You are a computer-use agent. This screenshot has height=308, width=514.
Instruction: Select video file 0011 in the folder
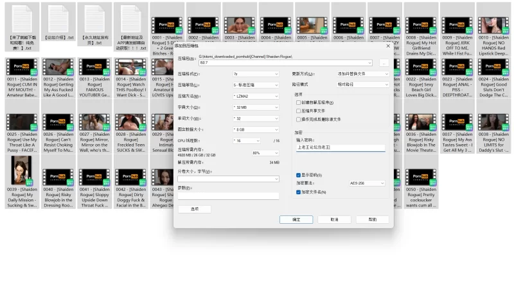[x=22, y=68]
